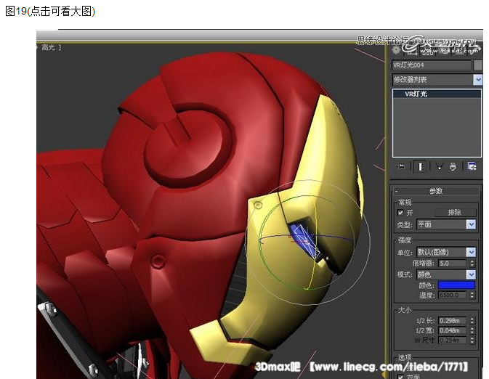The image size is (489, 379).
Task: Click the 排除 exclude button
Action: [x=456, y=213]
